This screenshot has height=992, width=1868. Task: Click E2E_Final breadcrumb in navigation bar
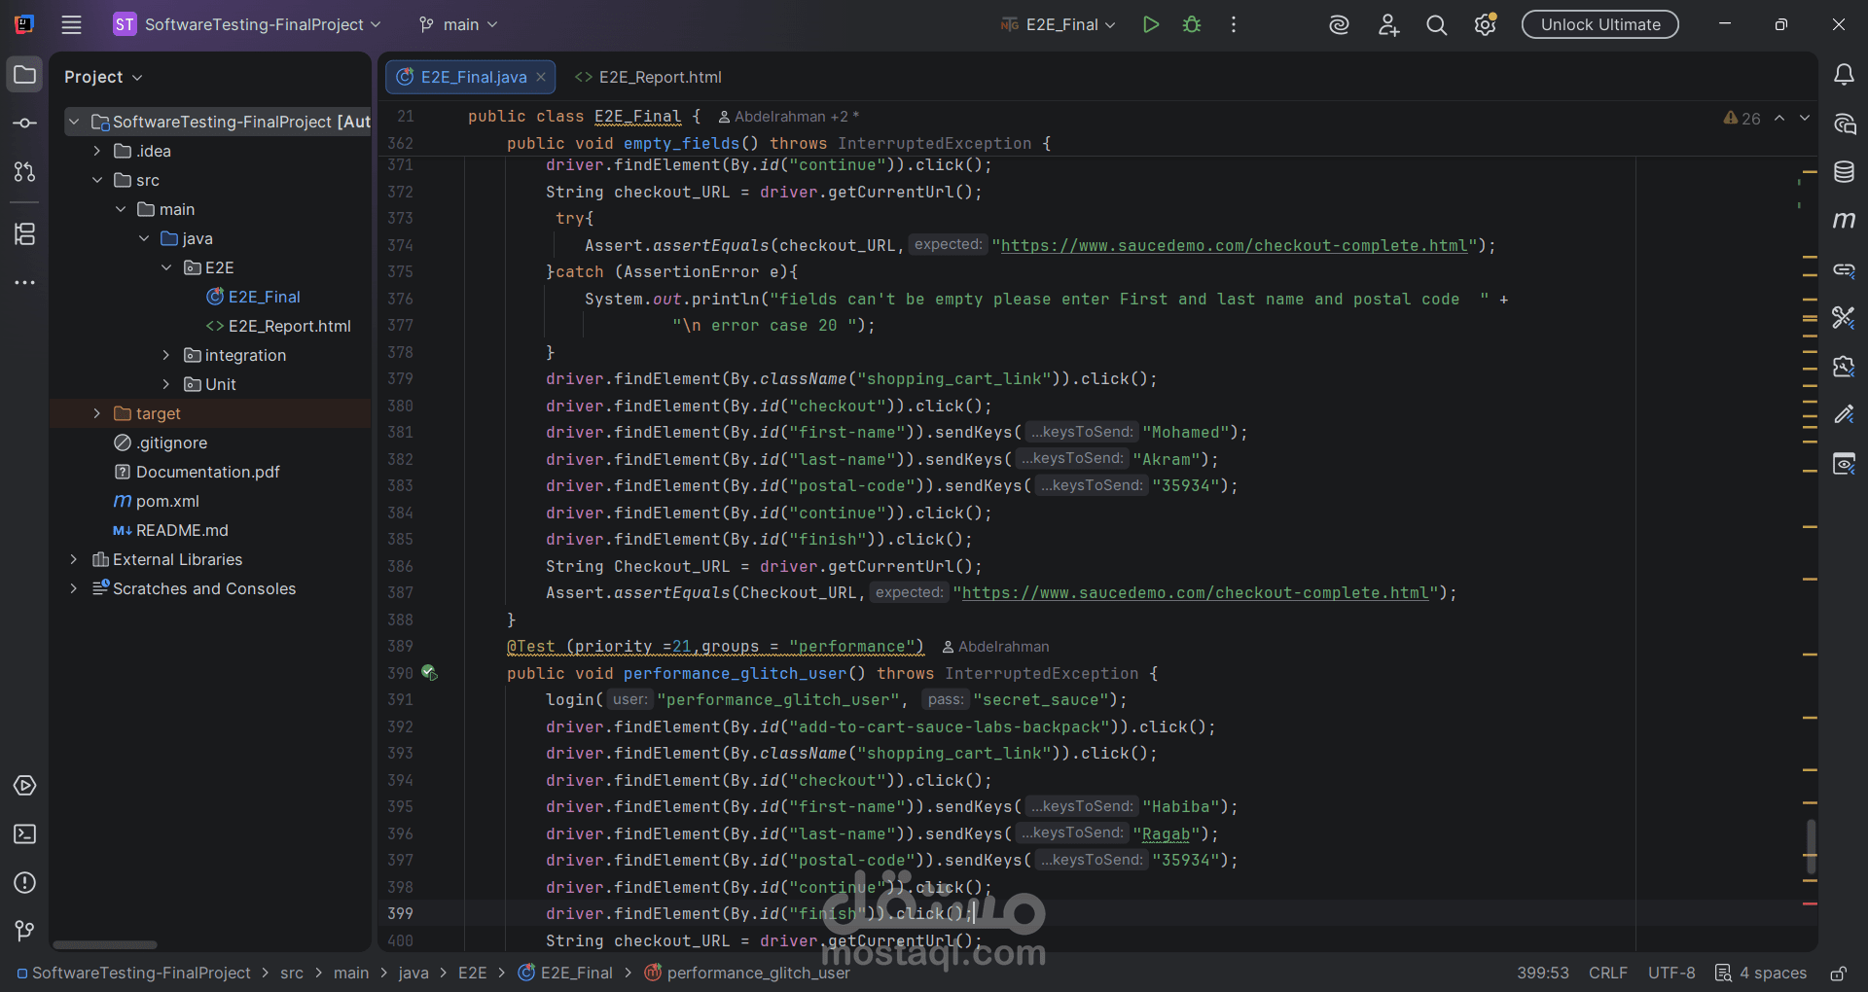click(566, 973)
